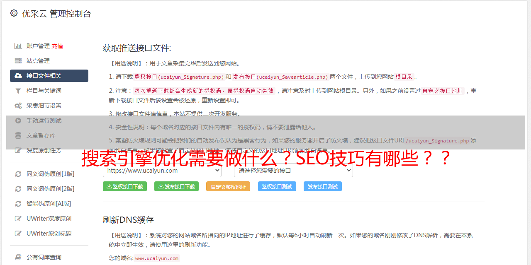Click the book icon for 公有词库查询
Viewport: 531px width, 265px height.
coord(18,257)
